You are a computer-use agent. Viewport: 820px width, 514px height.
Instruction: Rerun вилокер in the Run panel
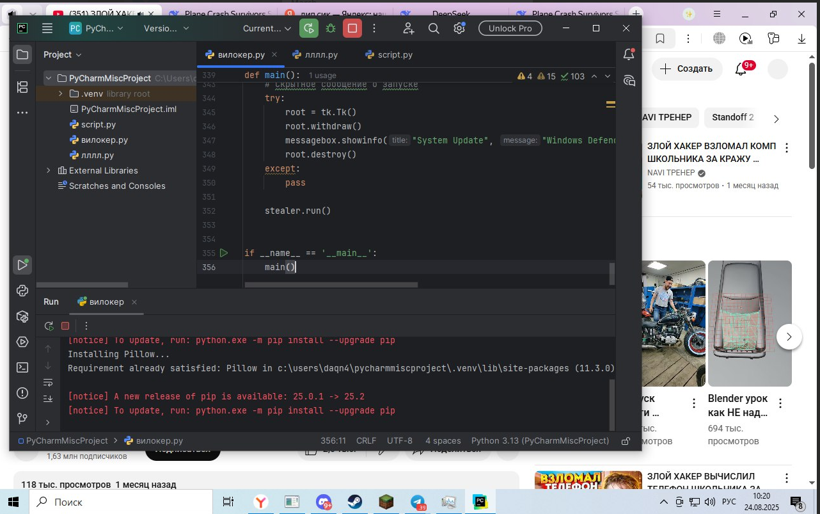pyautogui.click(x=49, y=326)
